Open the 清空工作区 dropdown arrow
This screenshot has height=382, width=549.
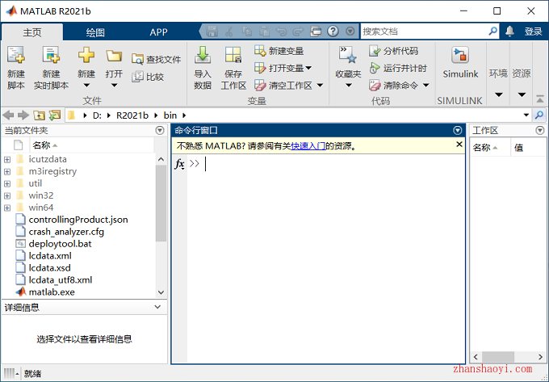click(320, 85)
